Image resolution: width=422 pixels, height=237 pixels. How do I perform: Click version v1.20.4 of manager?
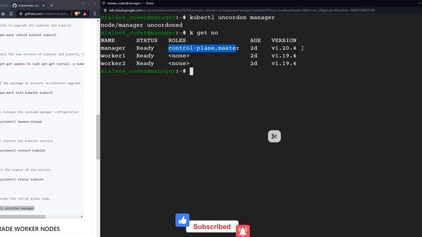click(x=284, y=48)
